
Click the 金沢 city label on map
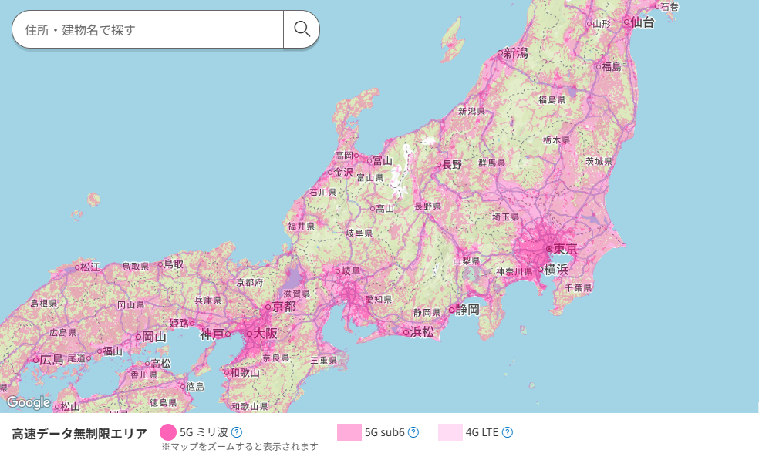[x=343, y=172]
